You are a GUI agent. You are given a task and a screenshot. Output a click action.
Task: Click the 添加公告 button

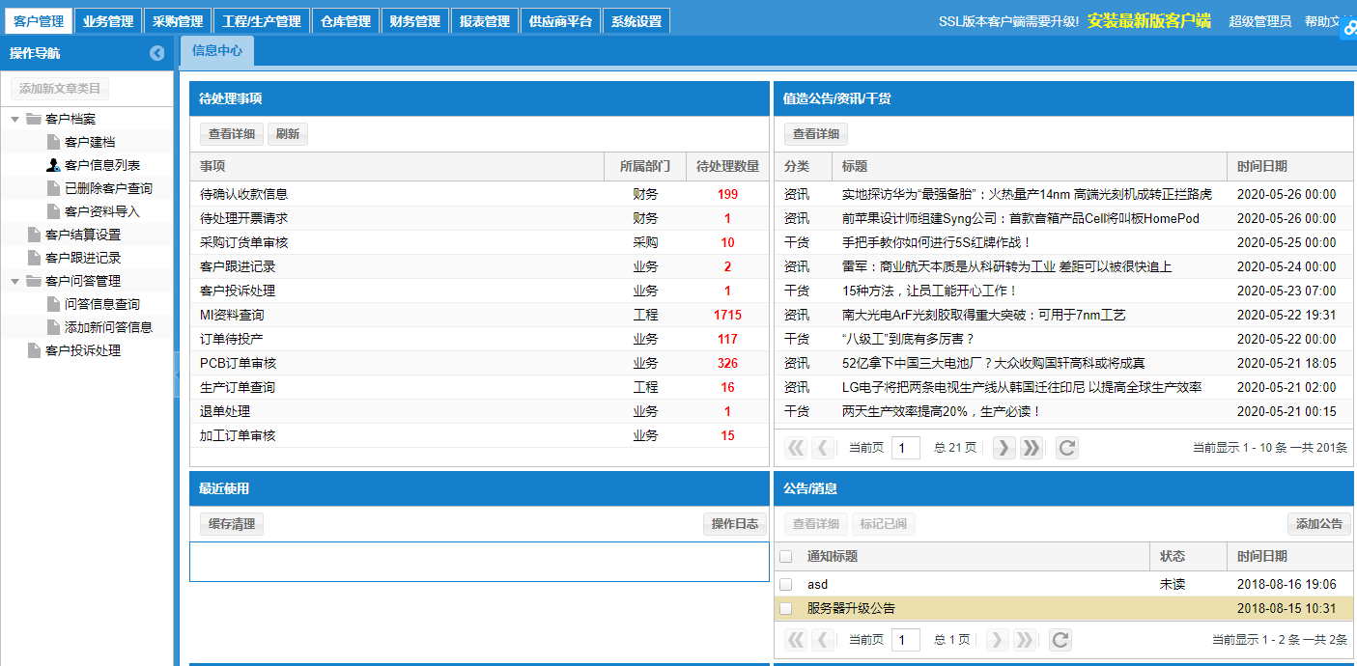(x=1319, y=524)
